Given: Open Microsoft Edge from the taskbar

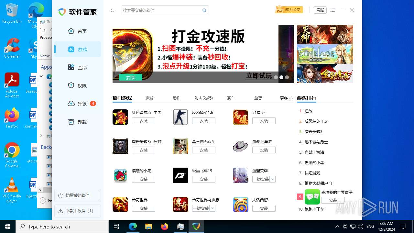Looking at the screenshot, I should click(133, 227).
